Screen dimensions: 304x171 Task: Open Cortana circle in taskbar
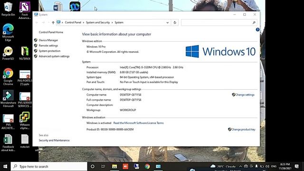click(x=93, y=166)
